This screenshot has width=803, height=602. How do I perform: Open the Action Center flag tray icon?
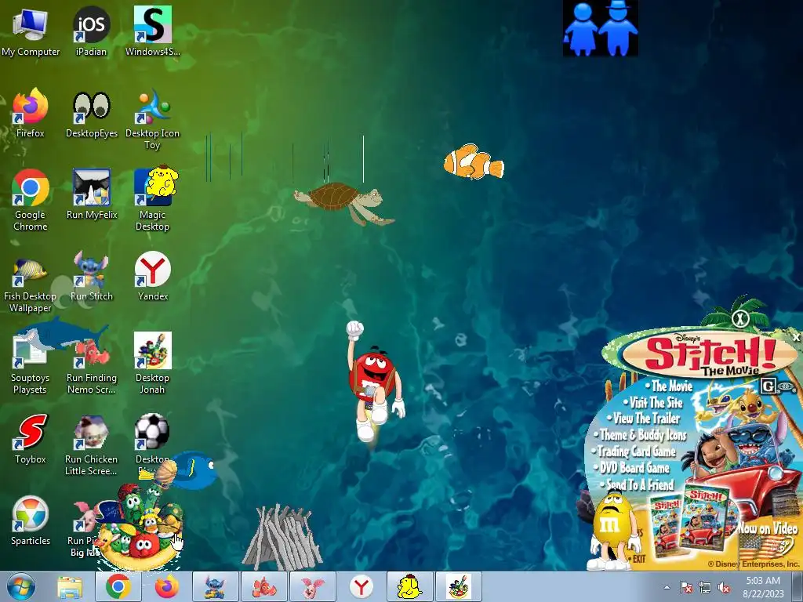685,587
